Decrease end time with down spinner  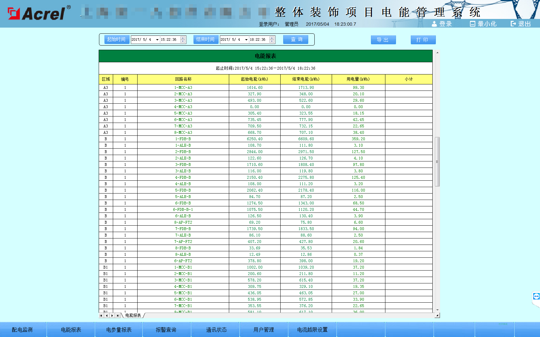[x=272, y=41]
